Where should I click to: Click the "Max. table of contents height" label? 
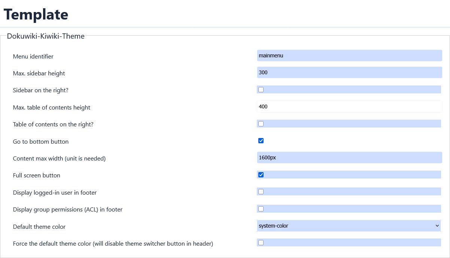(x=52, y=108)
